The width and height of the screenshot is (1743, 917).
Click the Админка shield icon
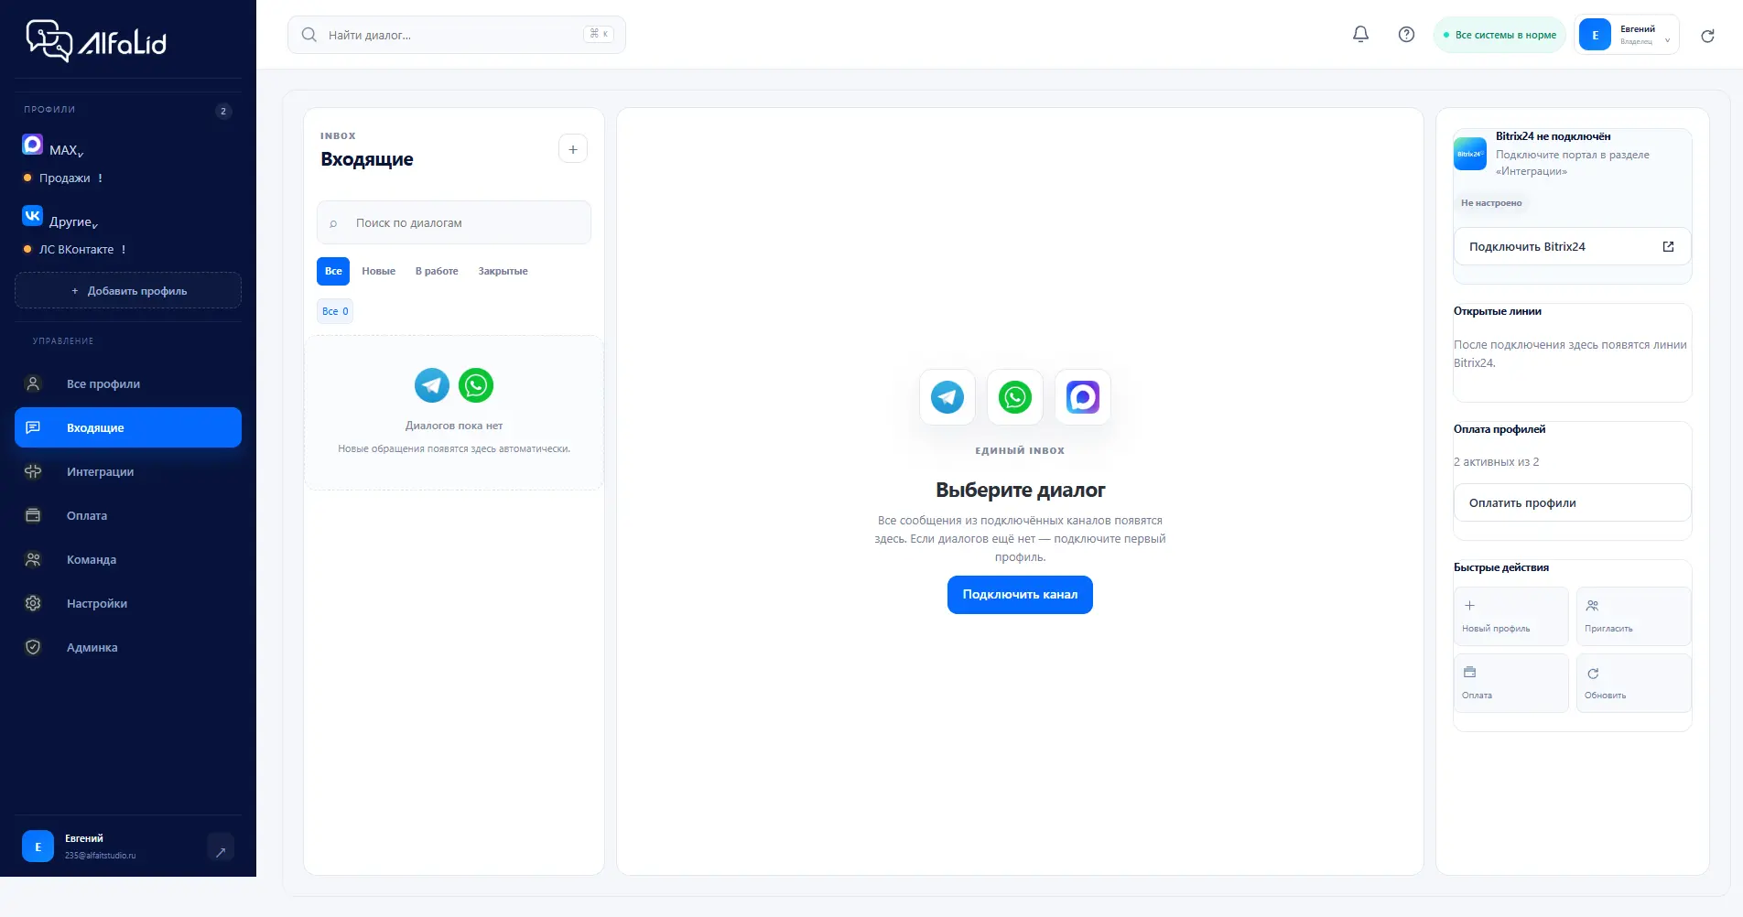[x=33, y=647]
